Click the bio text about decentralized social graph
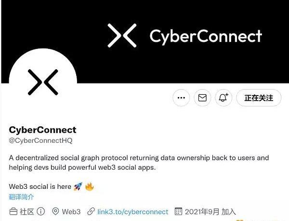Image resolution: width=289 pixels, height=221 pixels. point(139,163)
